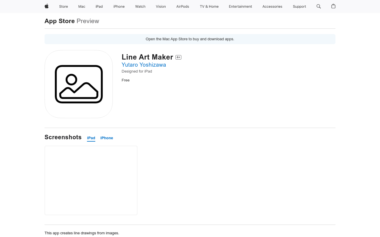Screen dimensions: 380x237
Task: Click the Line Art Maker title
Action: (147, 57)
